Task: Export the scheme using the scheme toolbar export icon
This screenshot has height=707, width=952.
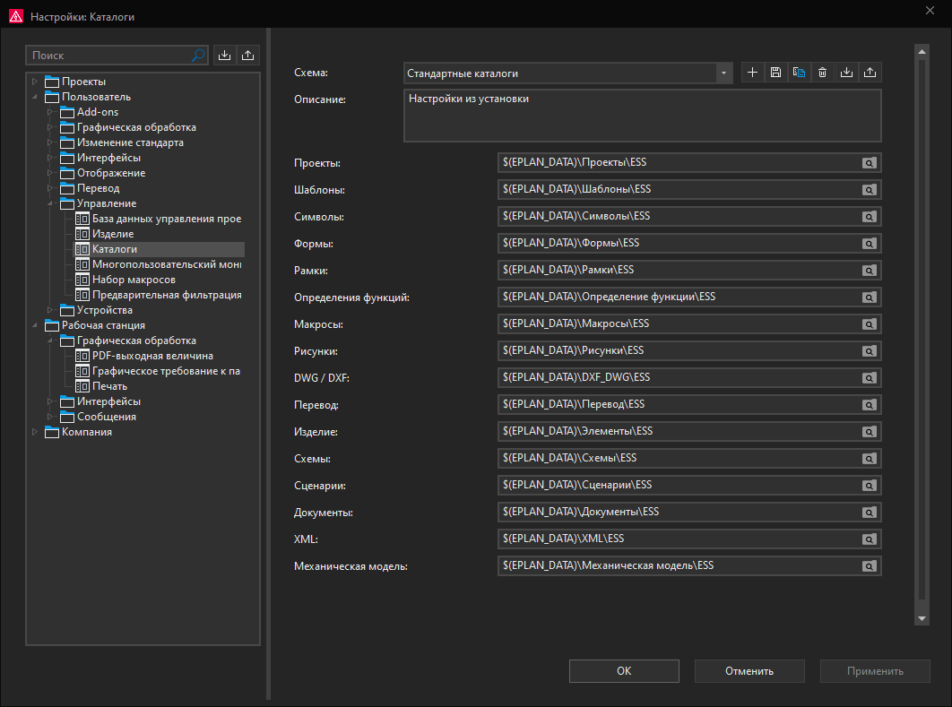Action: (x=870, y=73)
